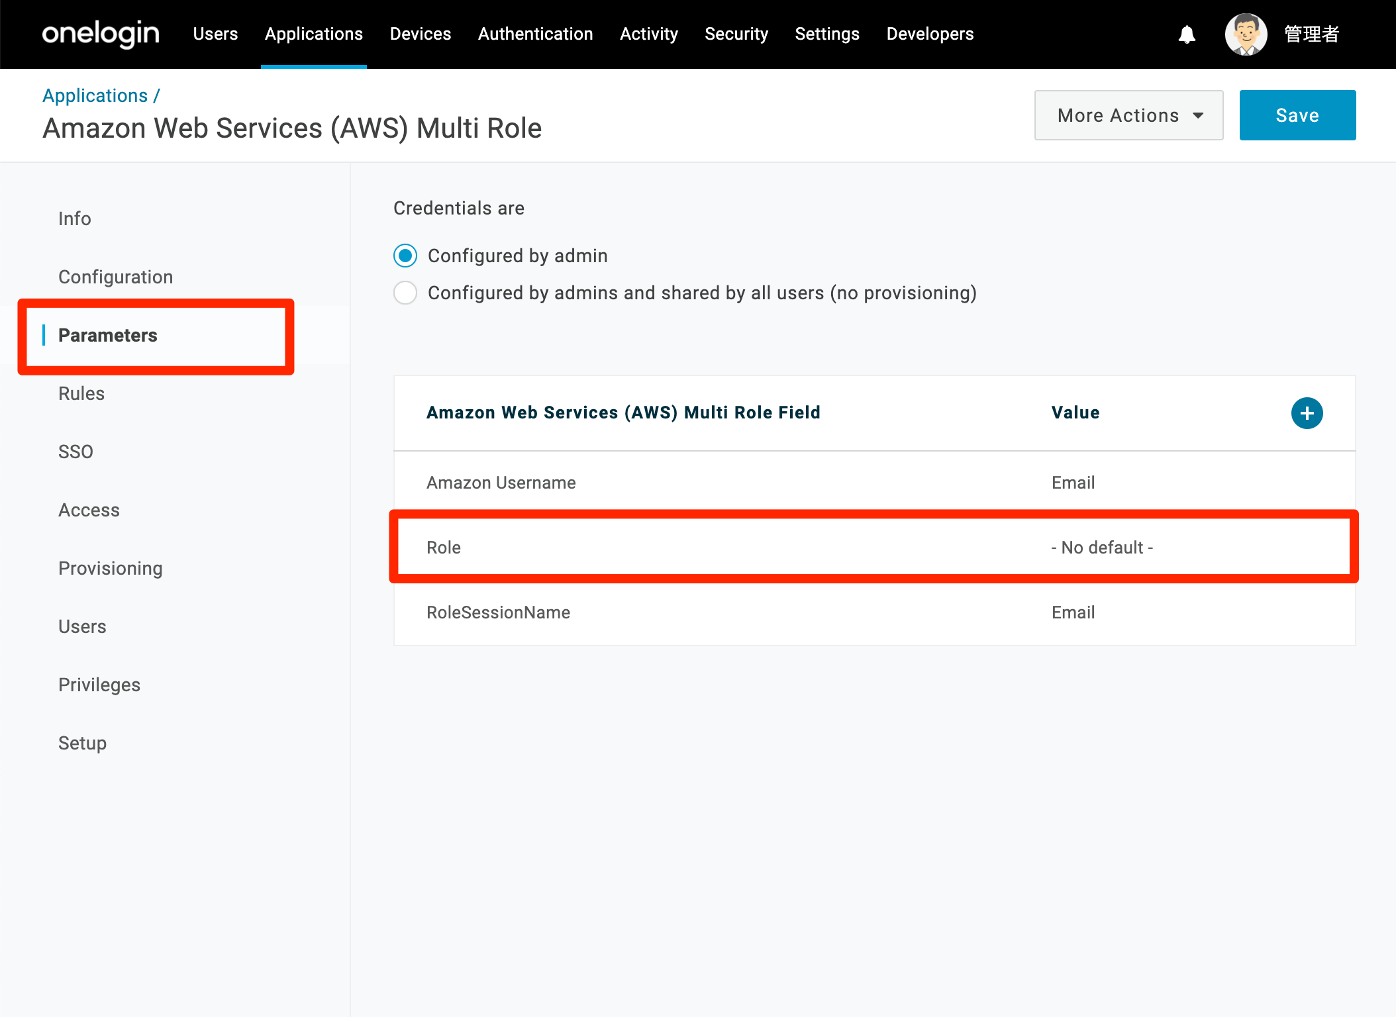This screenshot has width=1396, height=1017.
Task: Open the Authentication top menu
Action: coord(535,34)
